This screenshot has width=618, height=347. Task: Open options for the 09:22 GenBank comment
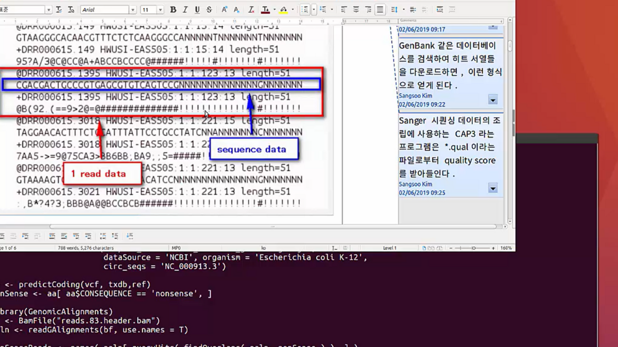(493, 100)
